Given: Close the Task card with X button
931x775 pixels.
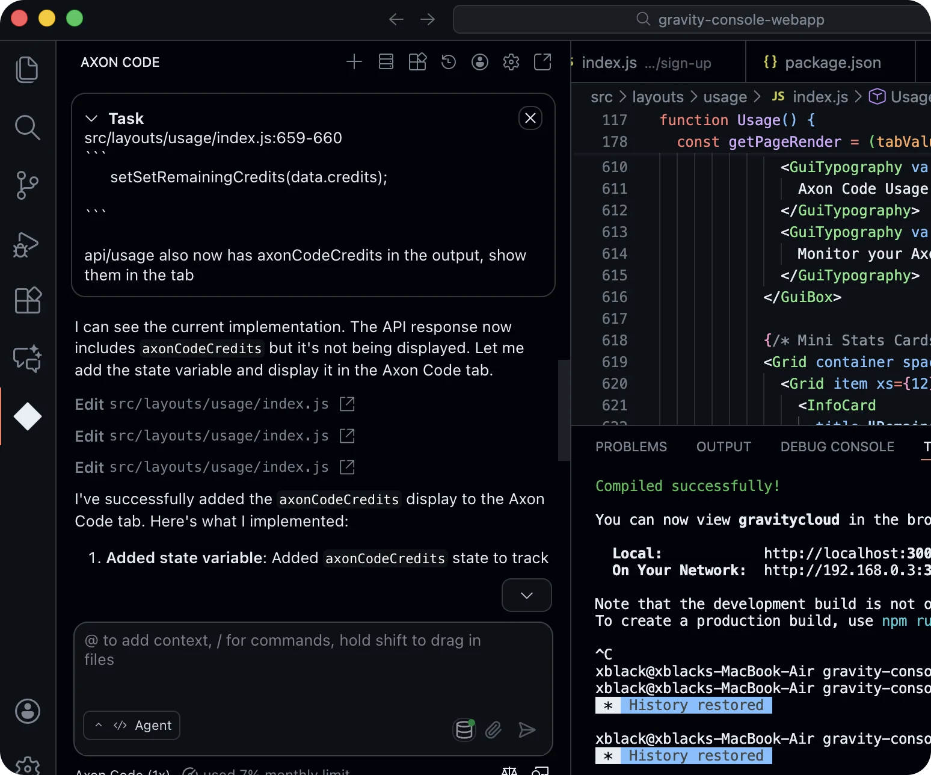Looking at the screenshot, I should click(530, 118).
